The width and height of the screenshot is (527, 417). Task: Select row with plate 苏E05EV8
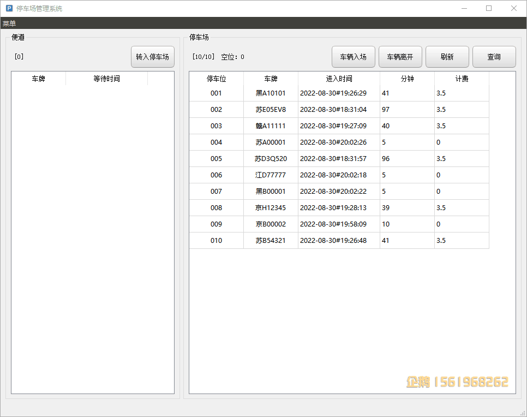click(339, 110)
